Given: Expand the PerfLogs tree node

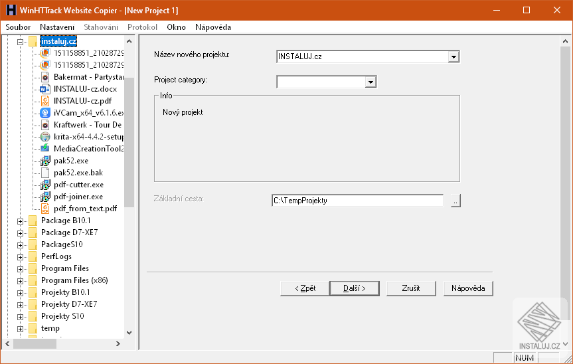Looking at the screenshot, I should point(20,257).
